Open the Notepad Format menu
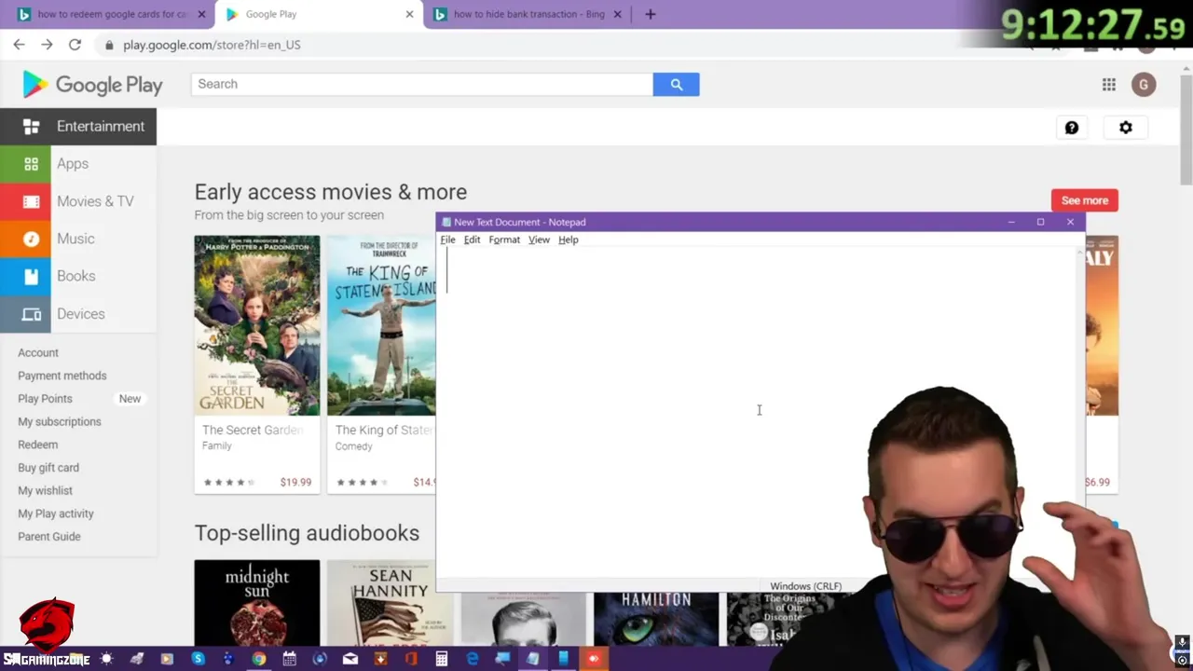1193x671 pixels. point(504,240)
